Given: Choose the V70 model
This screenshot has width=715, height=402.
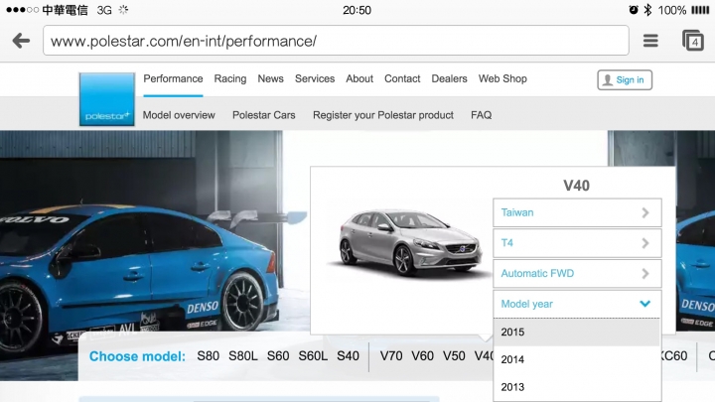Looking at the screenshot, I should click(391, 356).
